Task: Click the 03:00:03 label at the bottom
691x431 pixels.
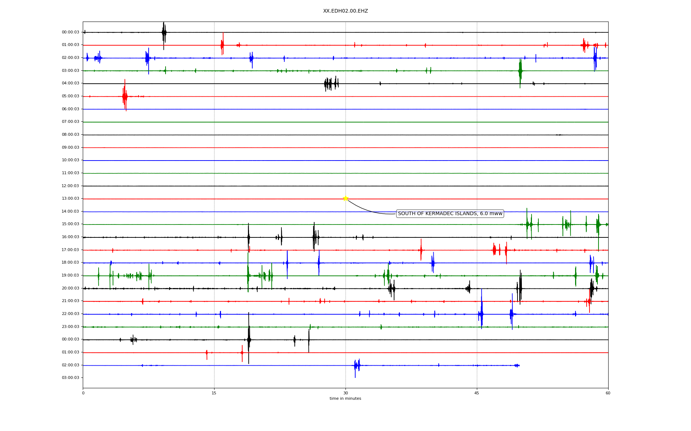Action: (x=71, y=378)
